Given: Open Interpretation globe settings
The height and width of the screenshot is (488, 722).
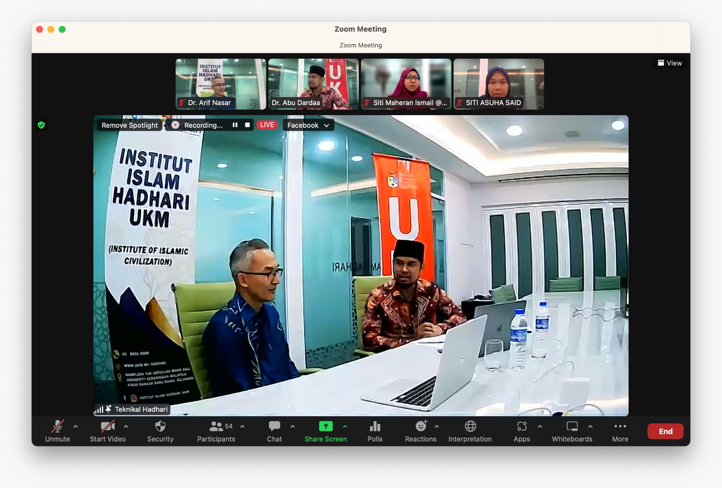Looking at the screenshot, I should click(470, 431).
